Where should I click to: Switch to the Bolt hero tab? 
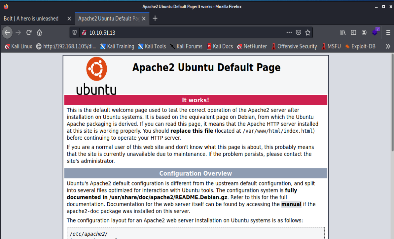[31, 18]
